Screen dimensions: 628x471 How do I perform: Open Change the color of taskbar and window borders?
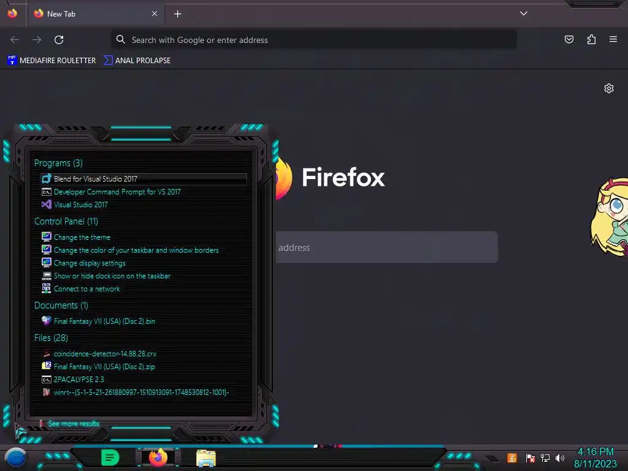coord(131,250)
